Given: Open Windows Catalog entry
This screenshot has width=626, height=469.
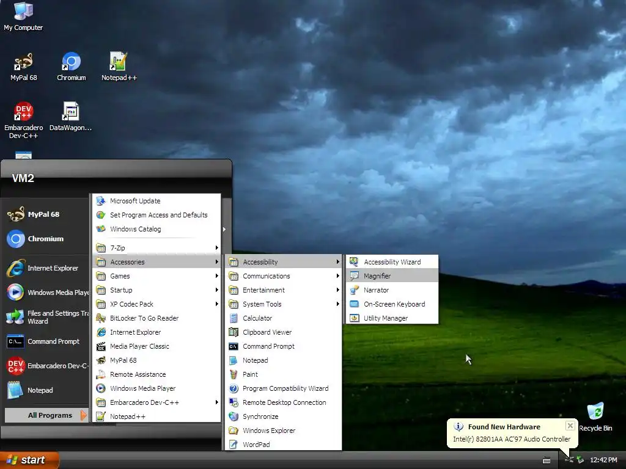Looking at the screenshot, I should [156, 229].
